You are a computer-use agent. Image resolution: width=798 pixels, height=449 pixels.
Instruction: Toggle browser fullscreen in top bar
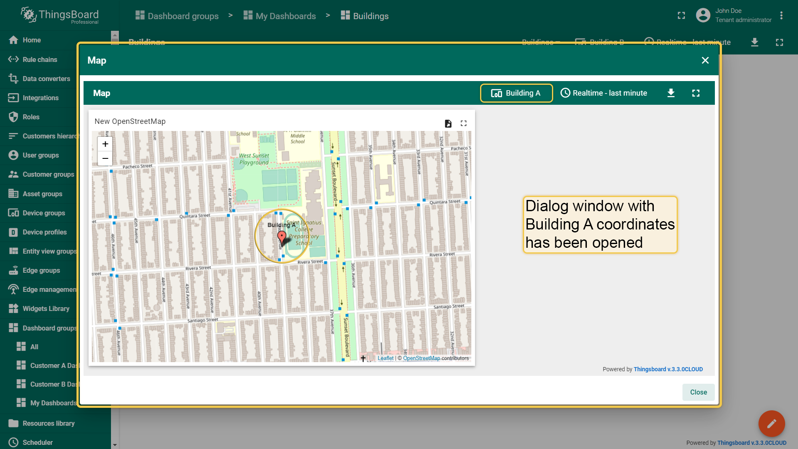click(681, 15)
